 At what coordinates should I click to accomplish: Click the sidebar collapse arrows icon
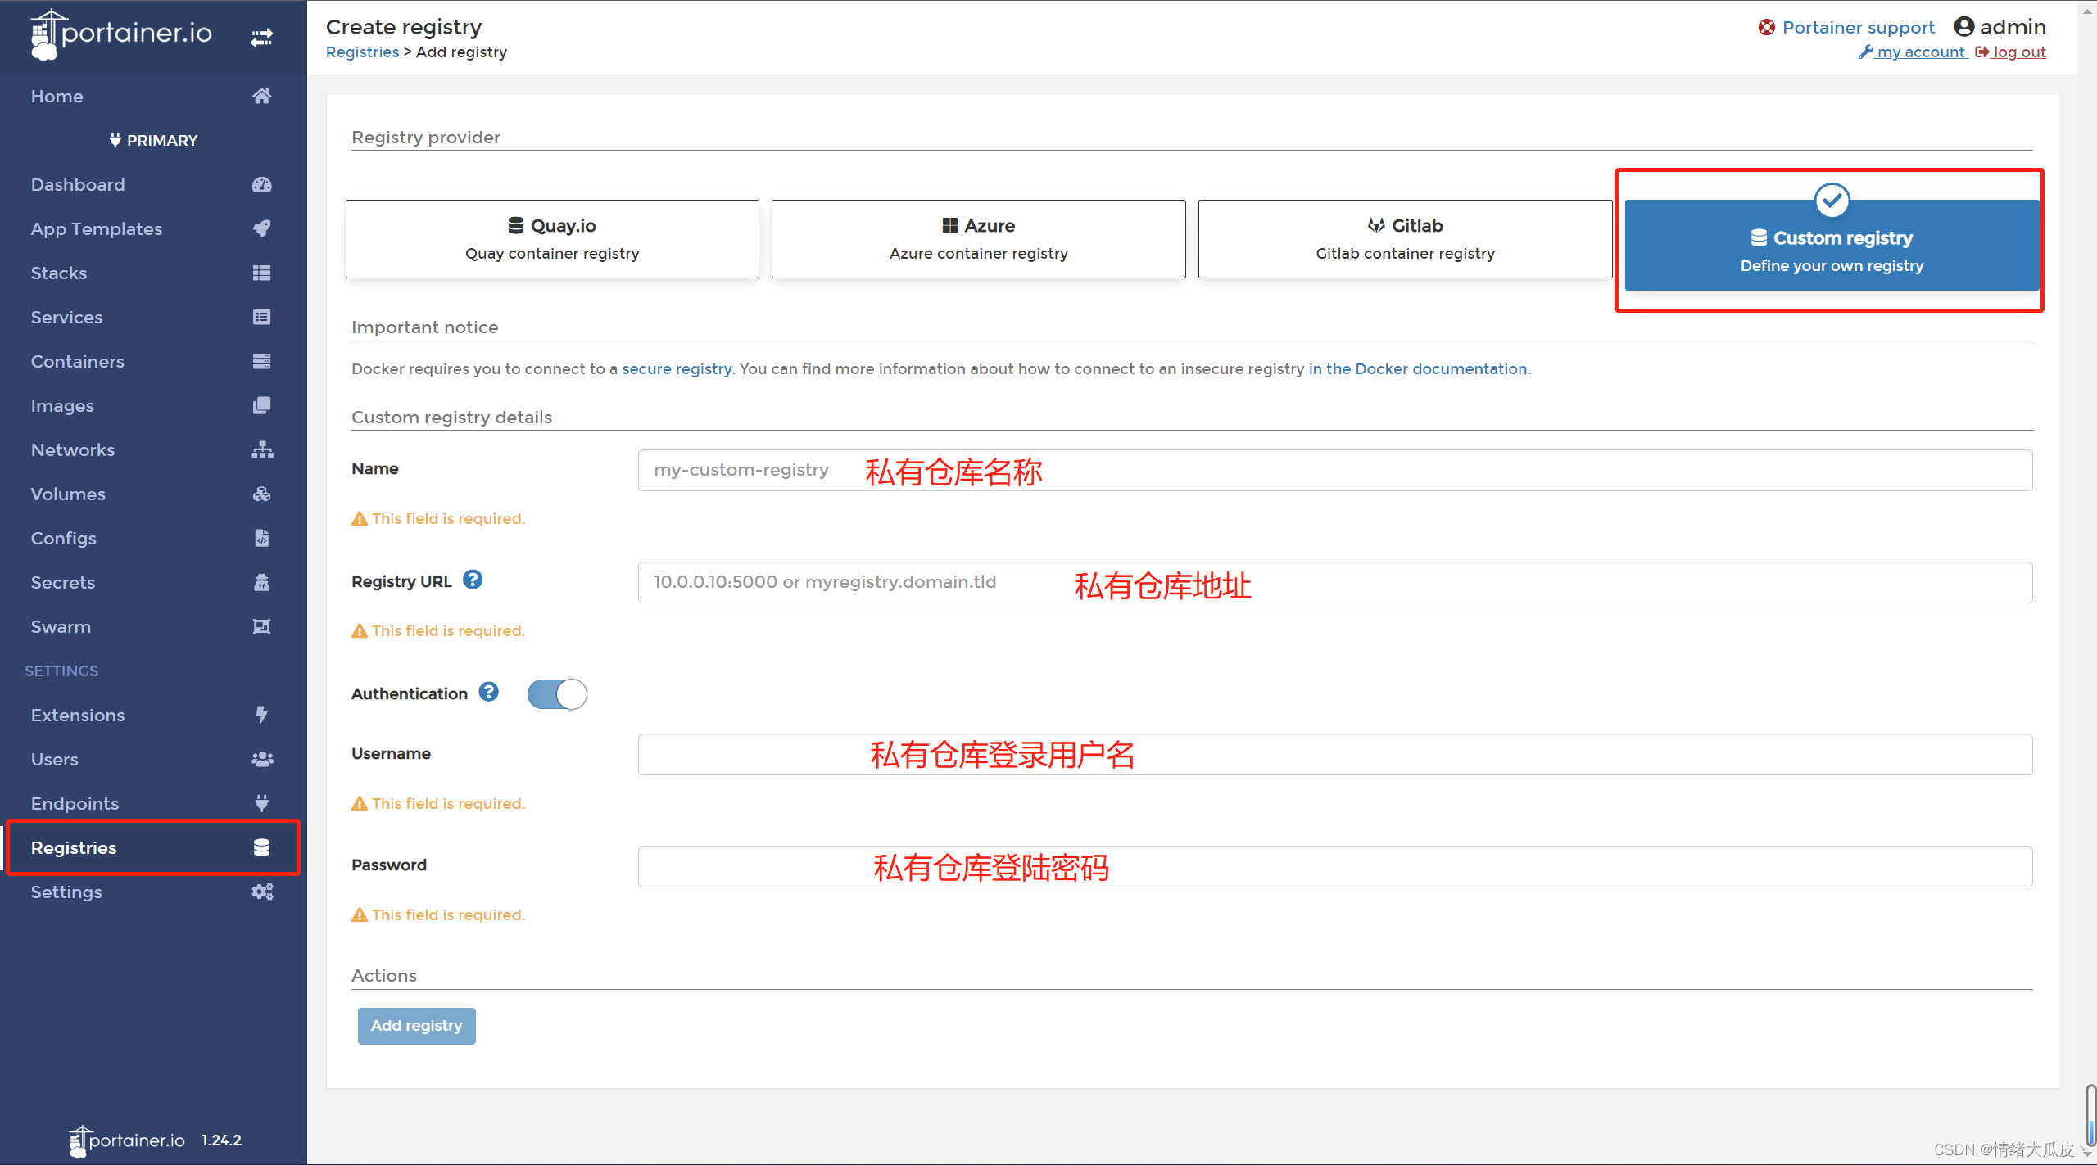[261, 38]
